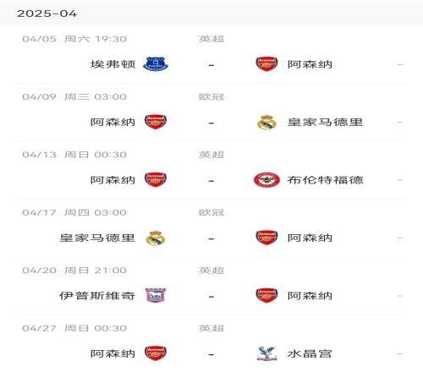The image size is (423, 372).
Task: Open the 英超 label on 04/05 match
Action: click(x=211, y=39)
